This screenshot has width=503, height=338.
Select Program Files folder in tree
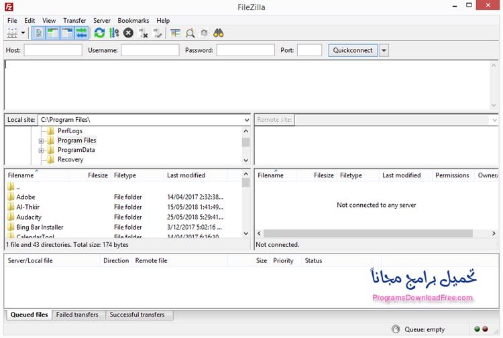pyautogui.click(x=76, y=141)
